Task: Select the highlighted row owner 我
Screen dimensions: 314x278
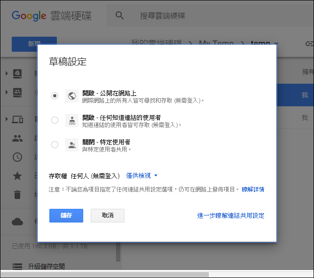Action: [x=305, y=95]
